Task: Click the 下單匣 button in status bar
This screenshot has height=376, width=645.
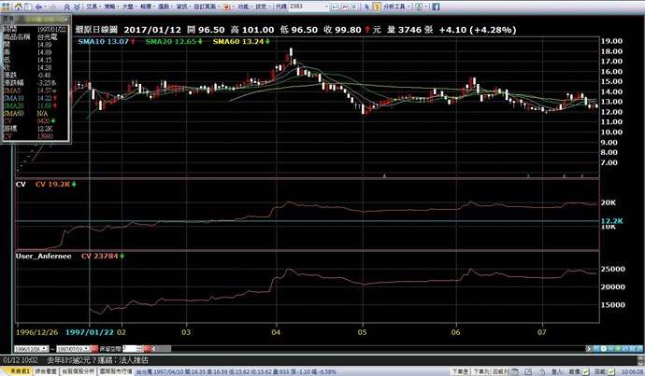Action: pos(460,369)
